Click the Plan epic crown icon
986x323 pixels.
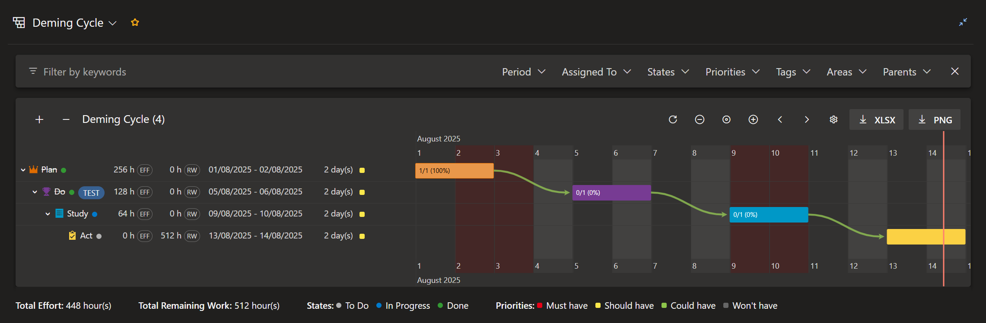(33, 169)
